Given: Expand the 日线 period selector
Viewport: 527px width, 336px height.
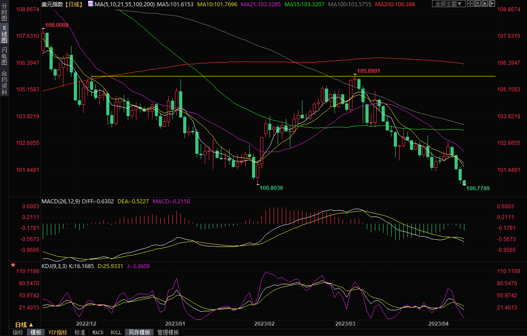Looking at the screenshot, I should pyautogui.click(x=24, y=324).
